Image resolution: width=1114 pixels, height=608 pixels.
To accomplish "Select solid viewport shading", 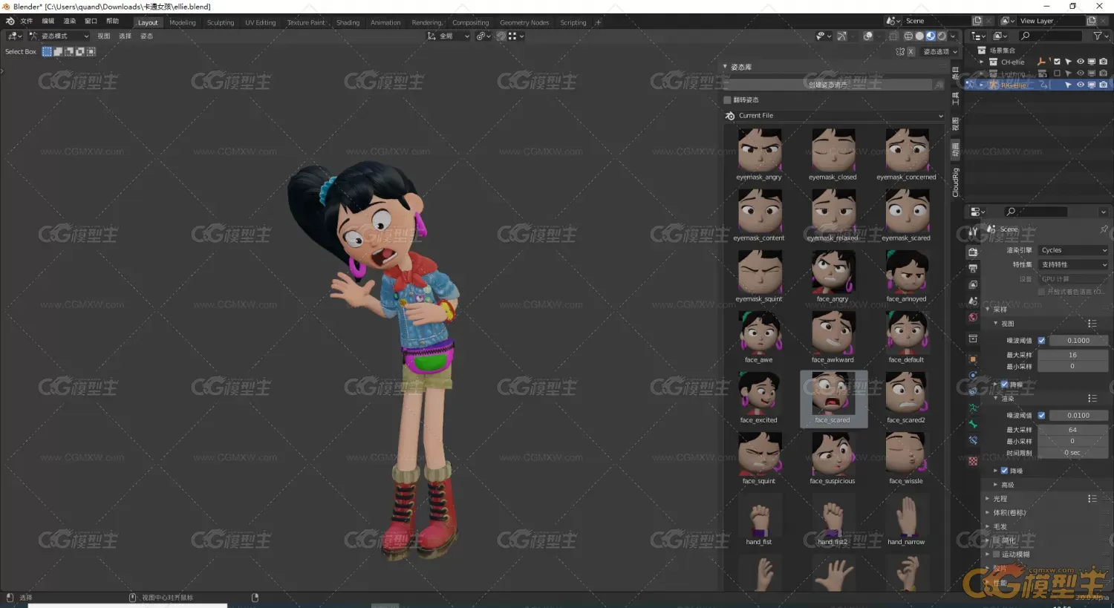I will [x=919, y=36].
